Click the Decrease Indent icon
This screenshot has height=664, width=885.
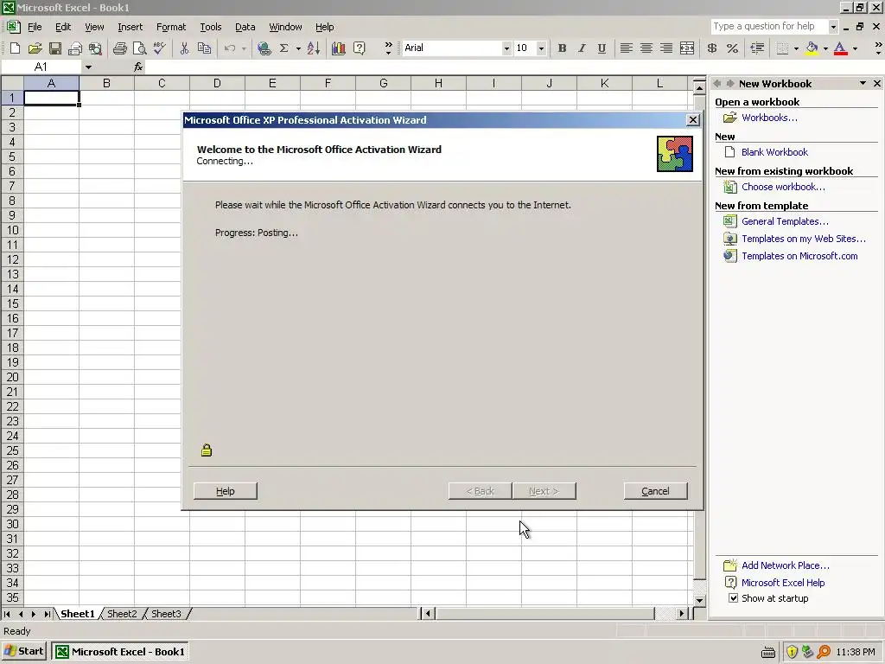point(757,48)
